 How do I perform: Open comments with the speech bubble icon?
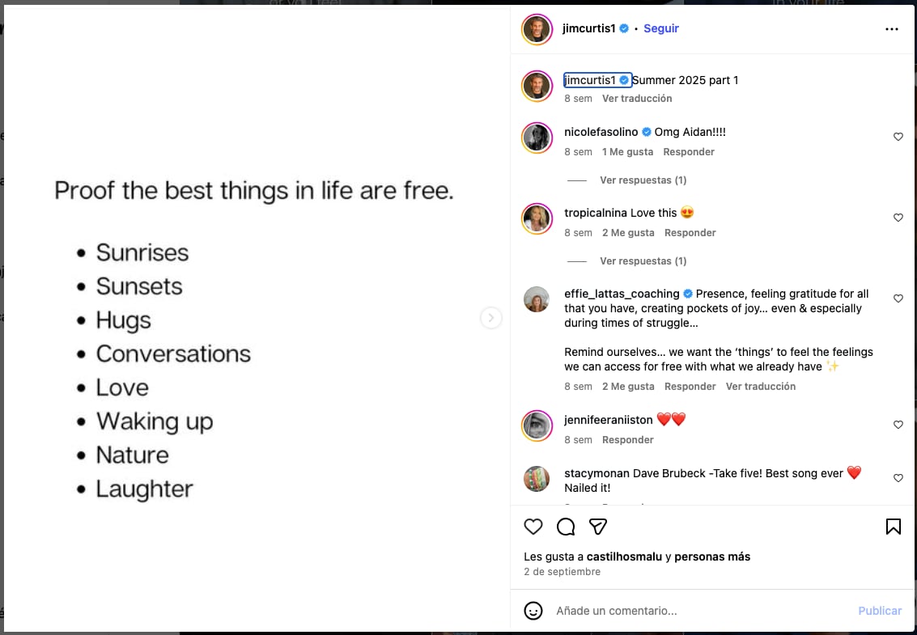point(566,527)
